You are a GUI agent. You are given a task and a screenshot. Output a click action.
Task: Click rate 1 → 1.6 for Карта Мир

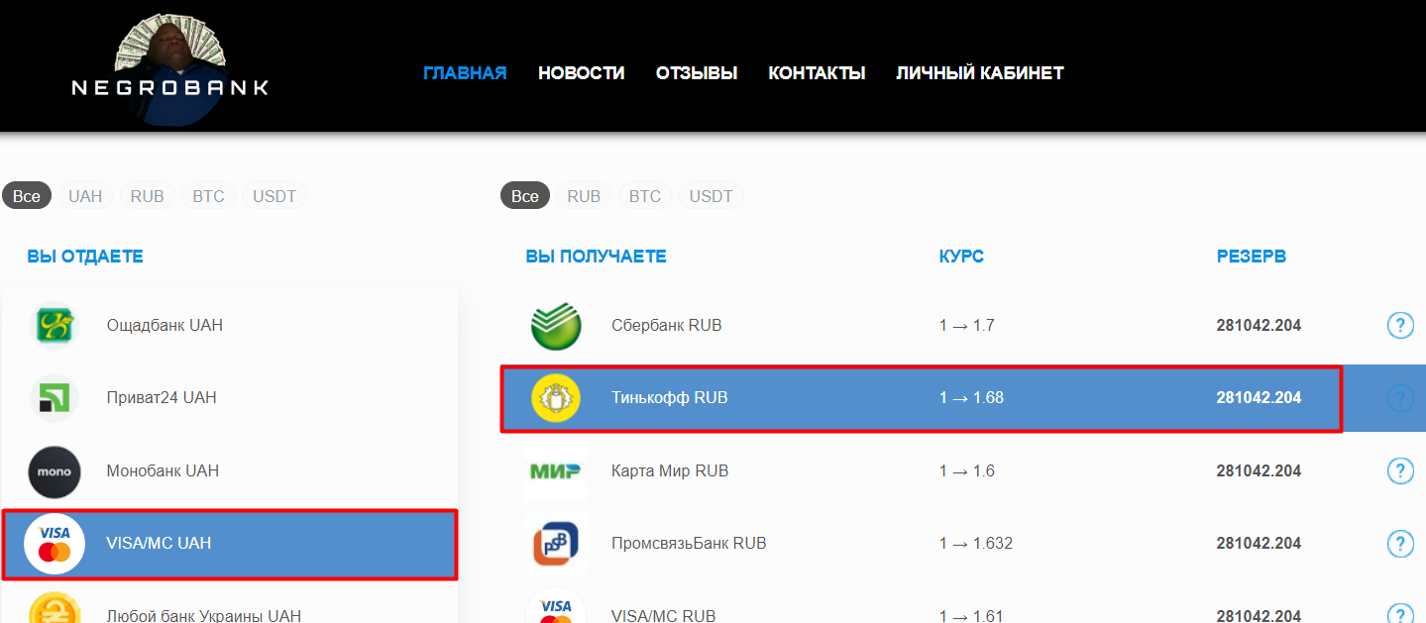click(967, 471)
